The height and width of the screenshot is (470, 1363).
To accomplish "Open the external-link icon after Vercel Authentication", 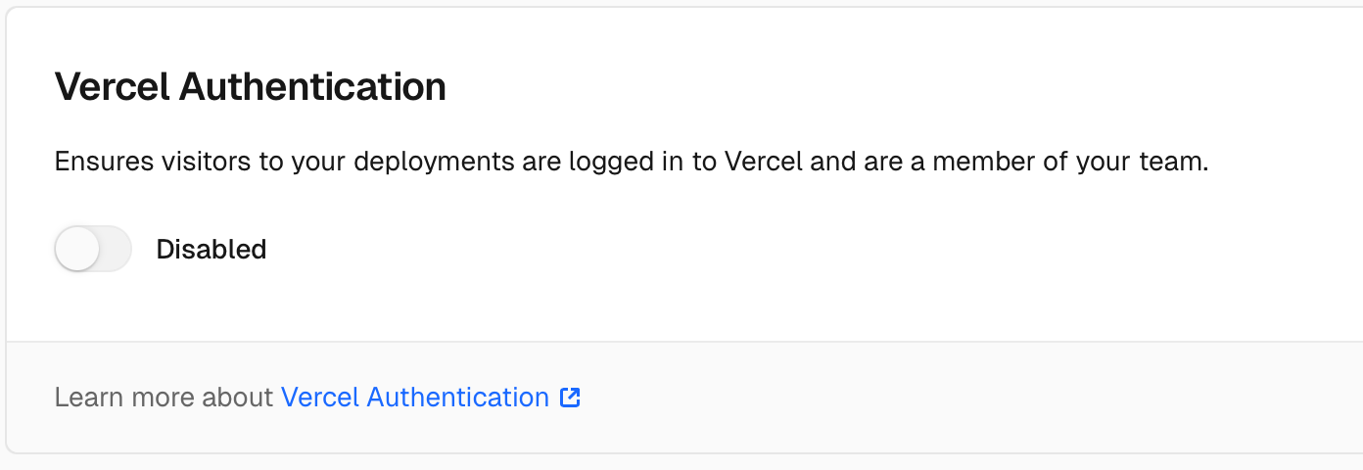I will coord(570,398).
